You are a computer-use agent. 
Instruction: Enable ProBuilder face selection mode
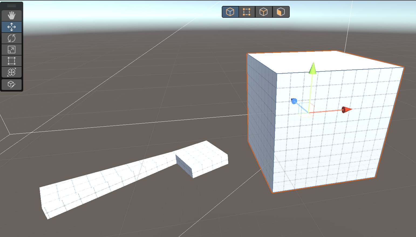click(x=281, y=12)
